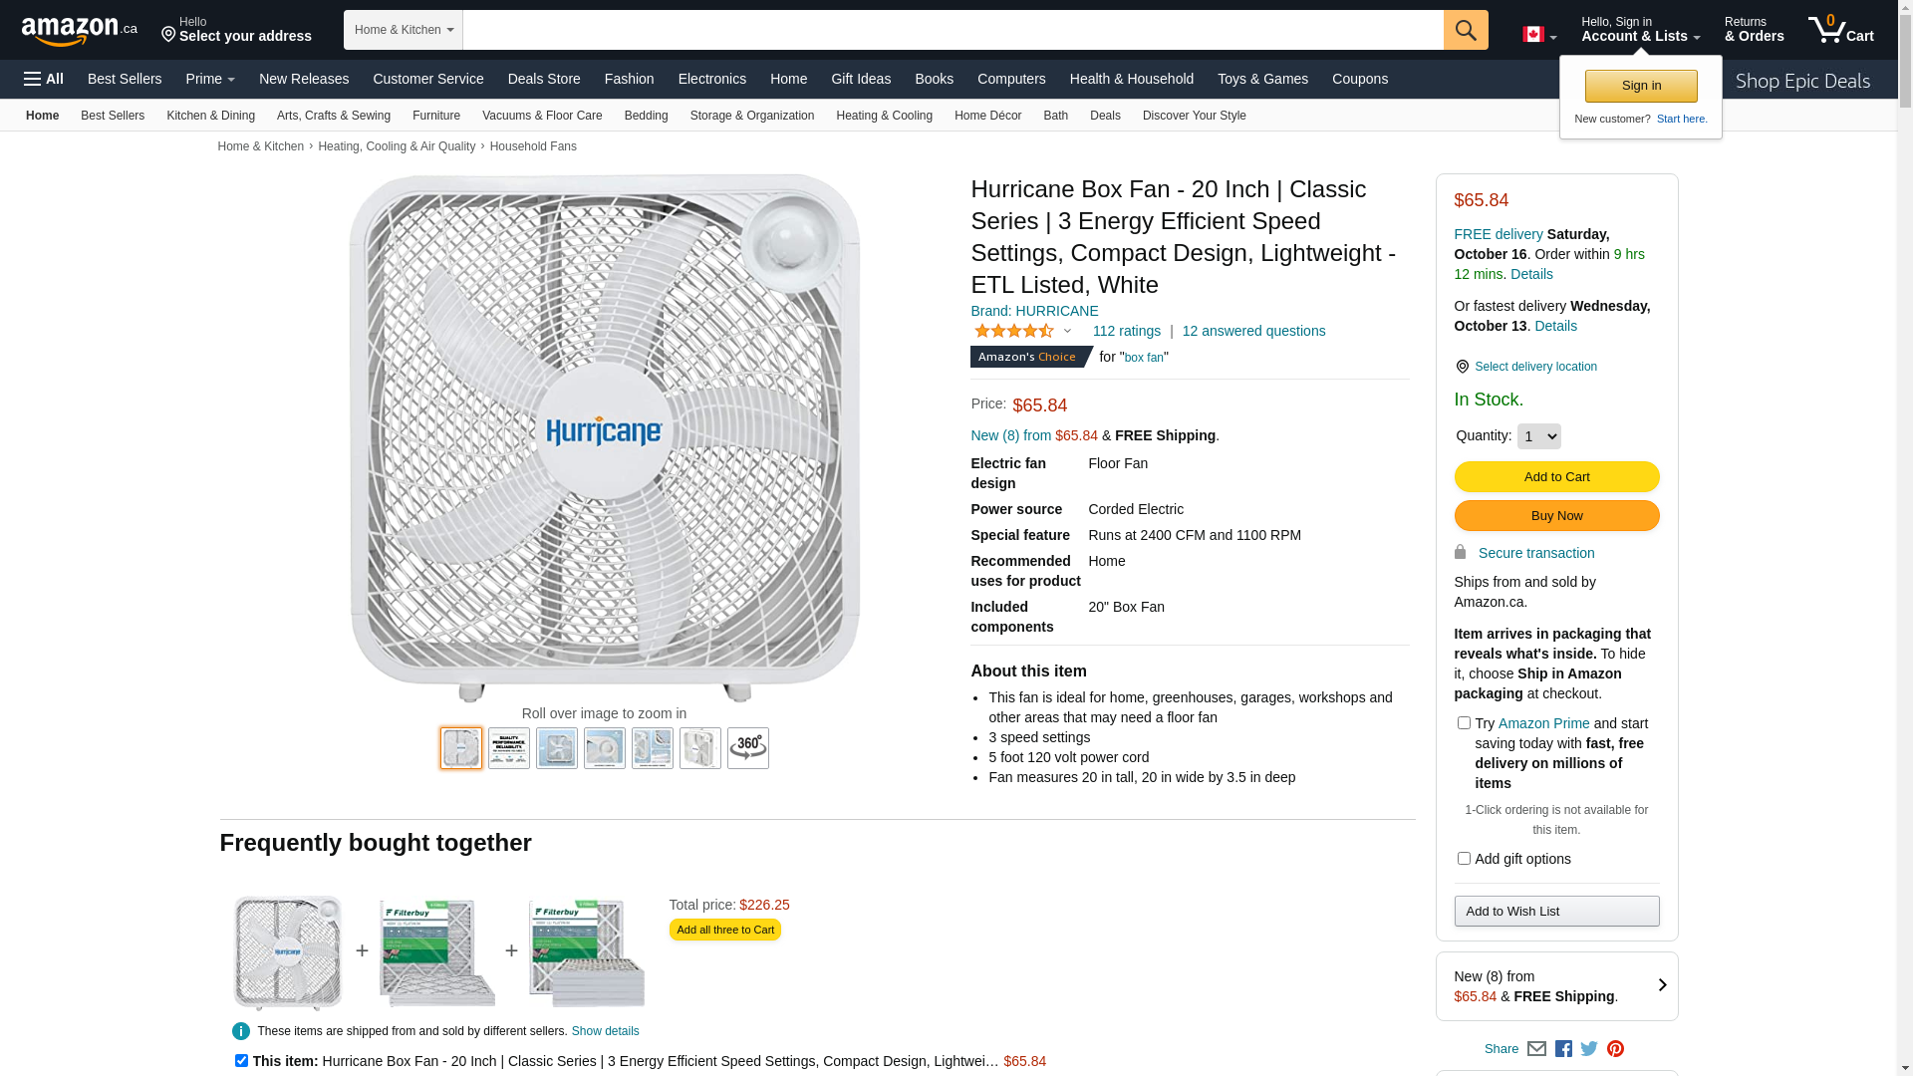Open the Canada flag country selector
Viewport: 1913px width, 1076px height.
point(1539,35)
